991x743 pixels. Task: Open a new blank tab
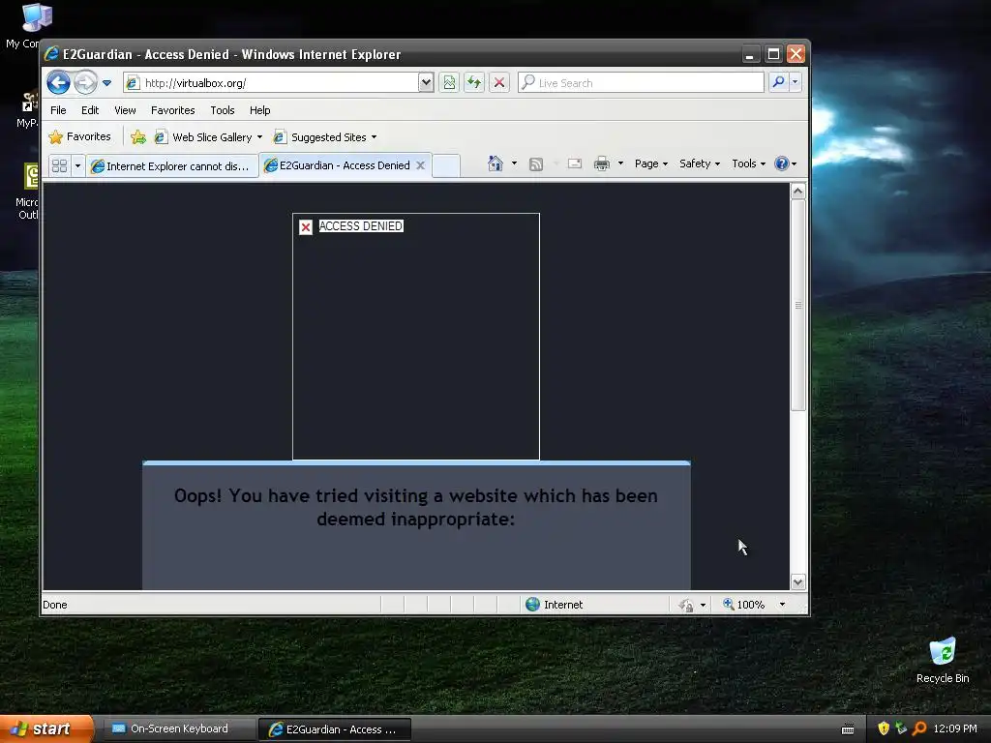(x=446, y=166)
